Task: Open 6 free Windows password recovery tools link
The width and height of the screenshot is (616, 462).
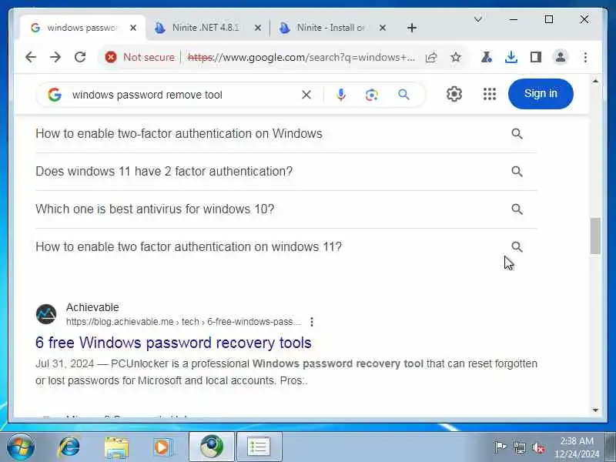Action: [173, 343]
